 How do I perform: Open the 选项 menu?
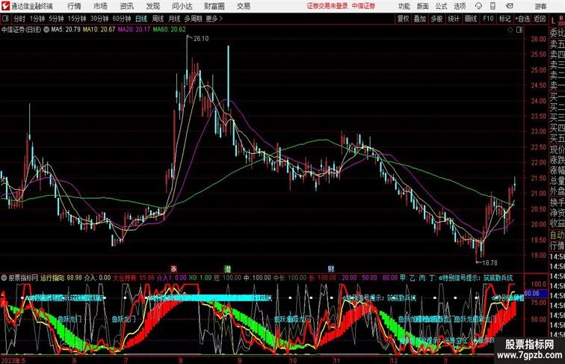[x=460, y=6]
